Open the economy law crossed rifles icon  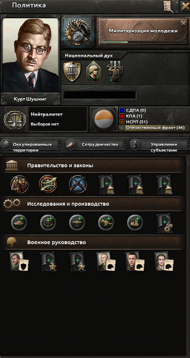coord(78,184)
